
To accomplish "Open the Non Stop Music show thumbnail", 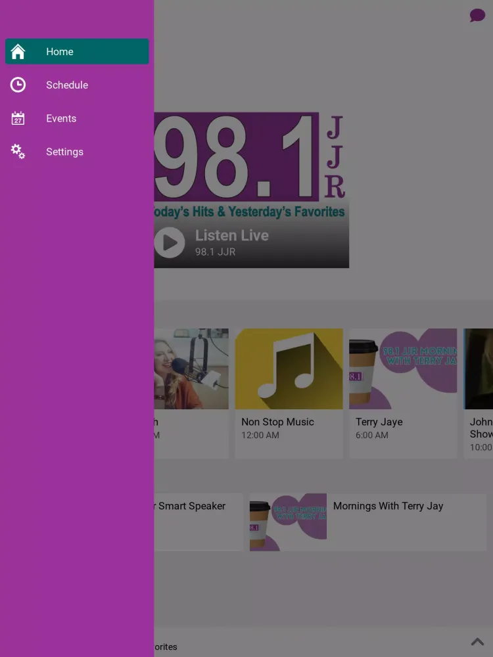I will click(x=289, y=369).
